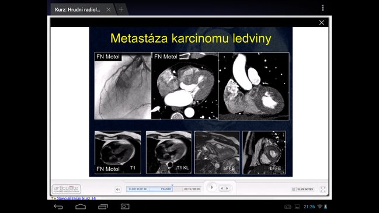379x213 pixels.
Task: Mute the presentation volume
Action: (118, 189)
